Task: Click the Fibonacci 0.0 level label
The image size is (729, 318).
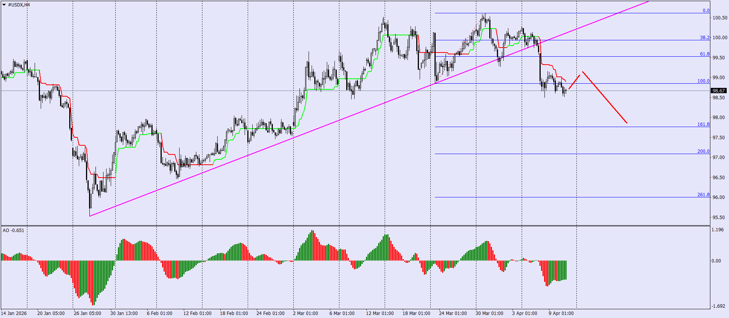Action: click(x=706, y=11)
